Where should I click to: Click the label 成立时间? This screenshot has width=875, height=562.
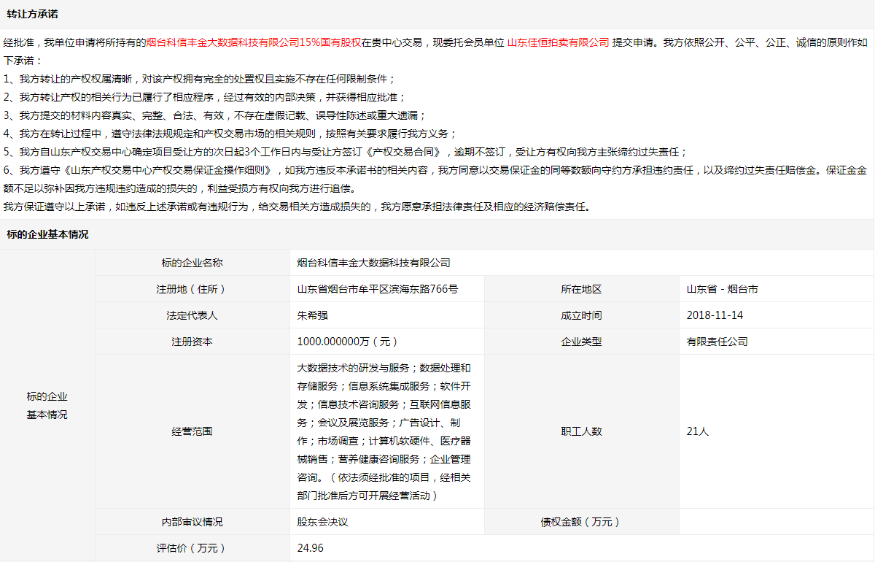pyautogui.click(x=581, y=315)
